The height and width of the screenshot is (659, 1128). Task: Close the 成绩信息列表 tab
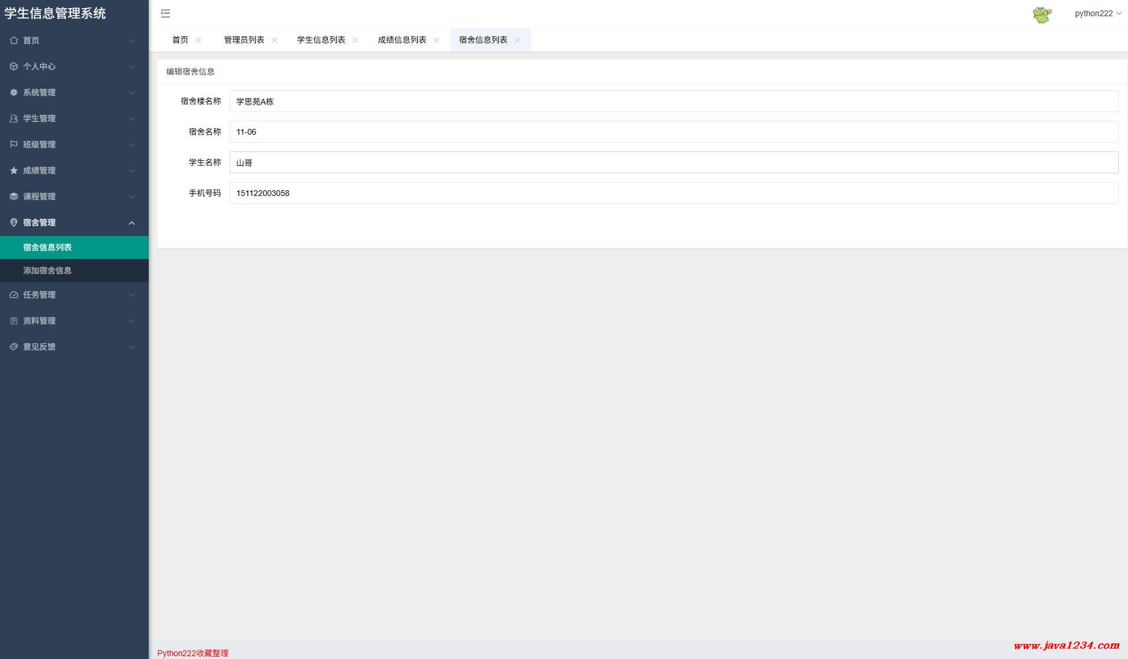436,40
